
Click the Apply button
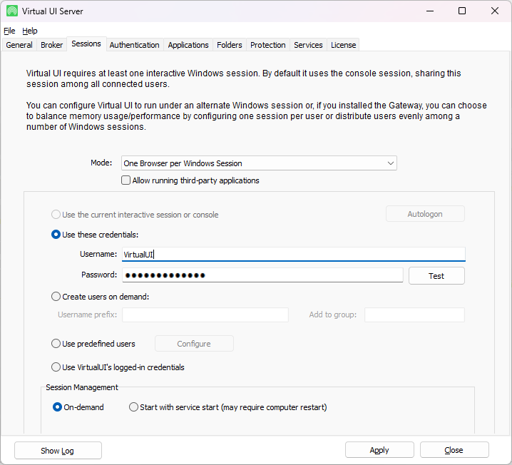(379, 450)
